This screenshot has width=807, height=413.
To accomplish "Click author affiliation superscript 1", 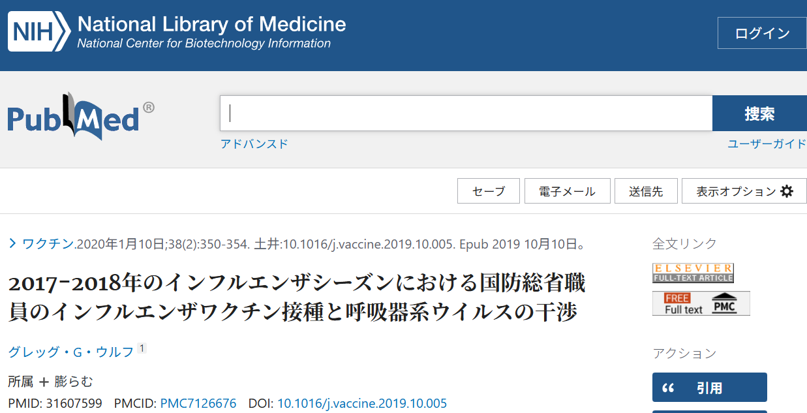I will coord(142,348).
